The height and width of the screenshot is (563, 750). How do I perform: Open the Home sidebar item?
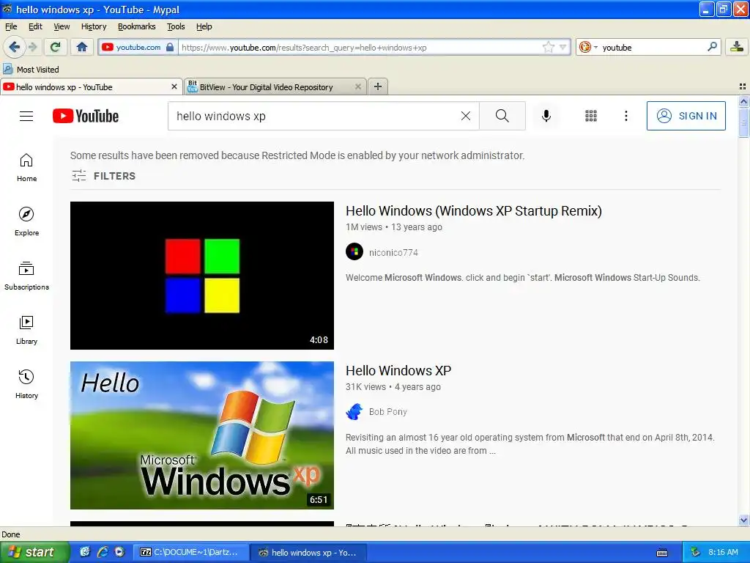click(27, 168)
